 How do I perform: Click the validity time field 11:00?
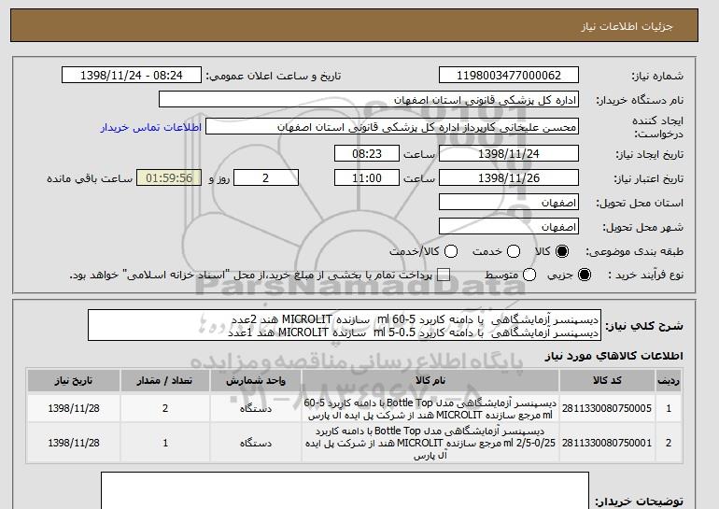pyautogui.click(x=367, y=178)
